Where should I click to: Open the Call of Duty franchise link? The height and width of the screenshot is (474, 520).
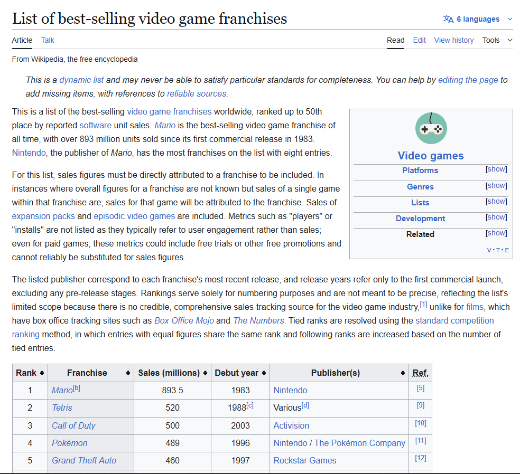[x=73, y=425]
